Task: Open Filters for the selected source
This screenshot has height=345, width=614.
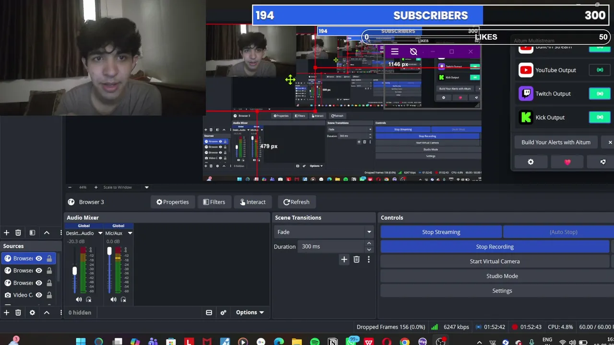Action: click(x=214, y=202)
